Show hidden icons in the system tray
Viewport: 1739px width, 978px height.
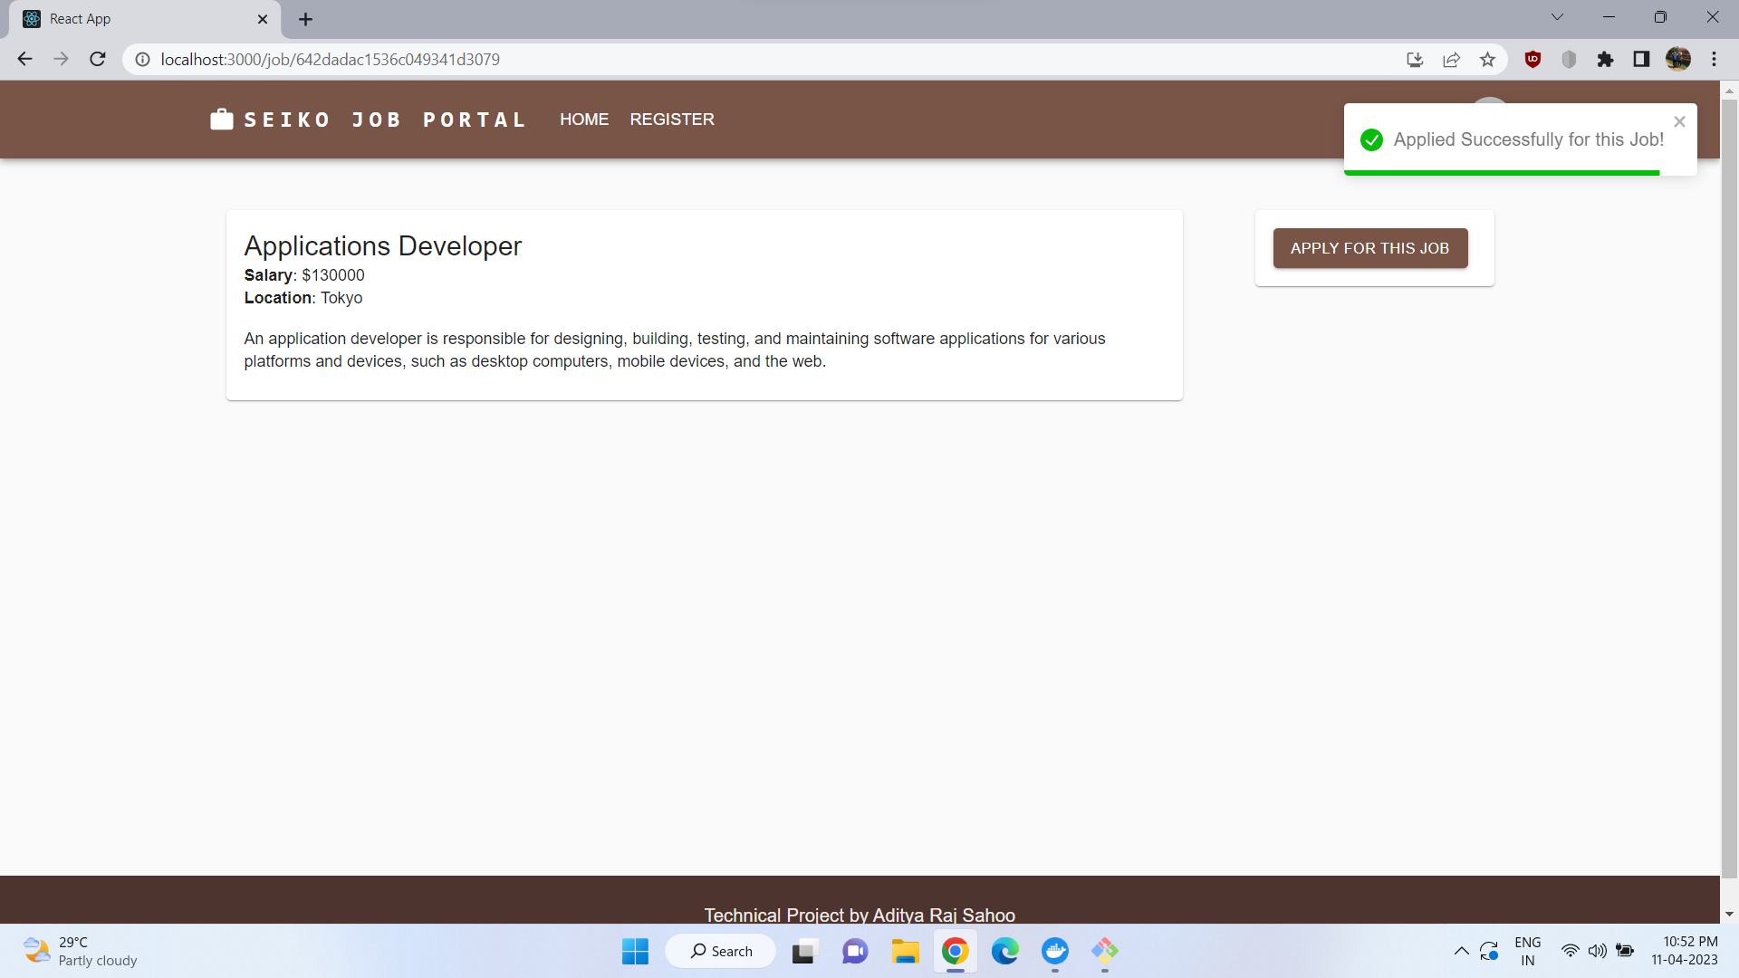(x=1460, y=951)
